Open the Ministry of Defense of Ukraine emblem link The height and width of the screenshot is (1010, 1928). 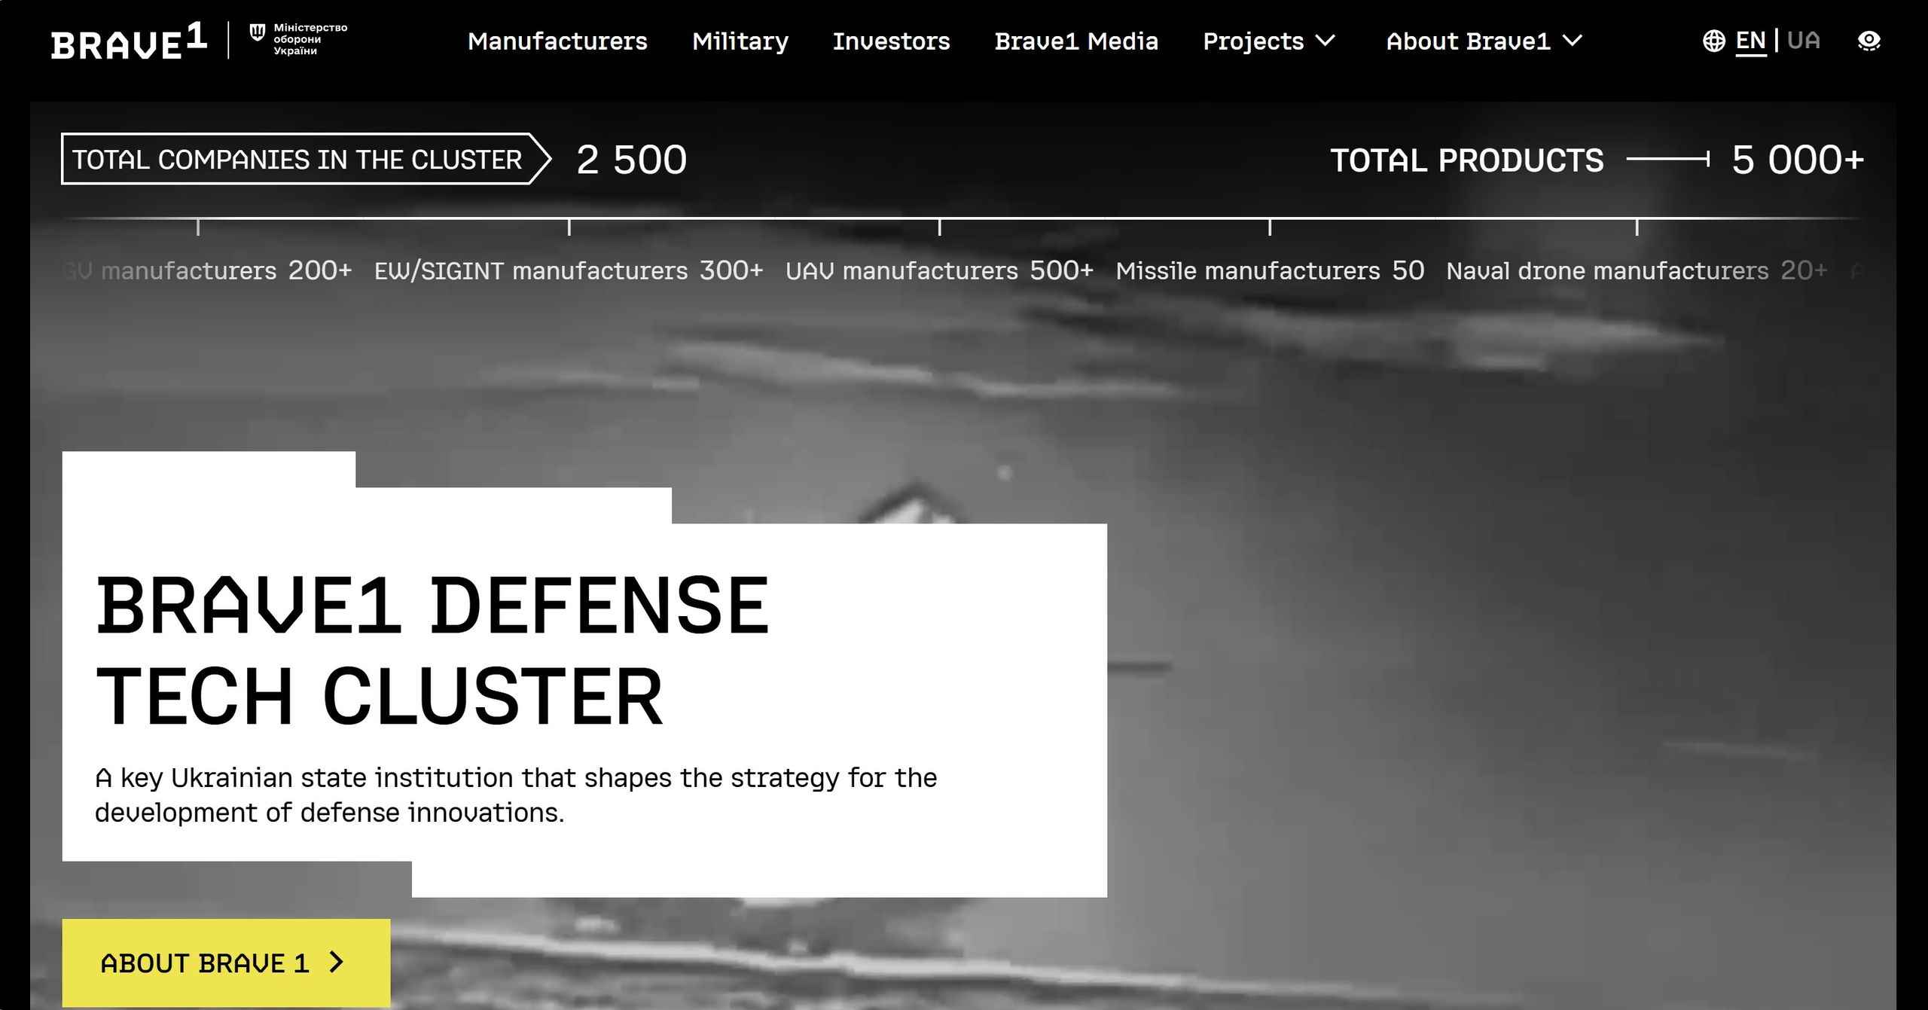tap(298, 39)
